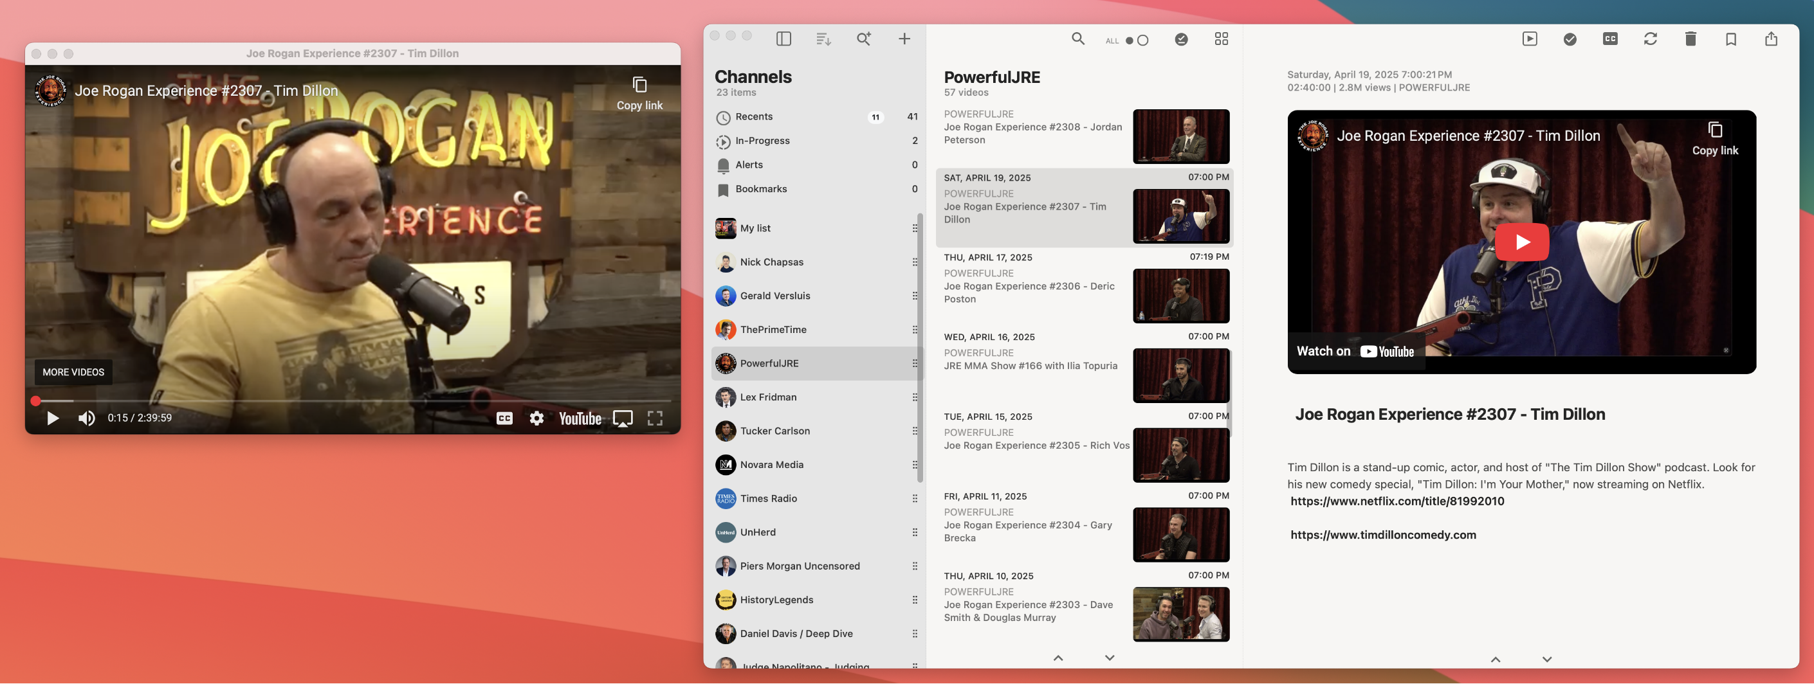
Task: Bookmark the video with bookmark icon
Action: tap(1730, 39)
